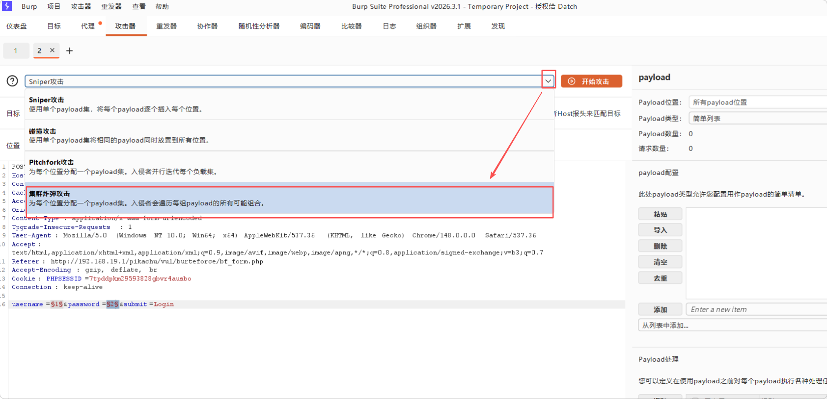Click the Cookie PHPSESSID line
The image size is (827, 399).
[x=102, y=278]
